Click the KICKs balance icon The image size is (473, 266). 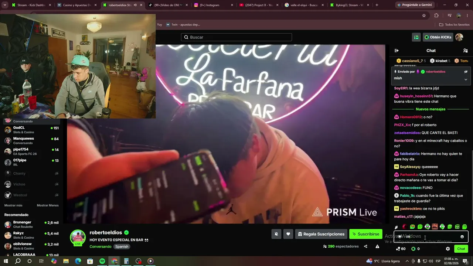(413, 249)
